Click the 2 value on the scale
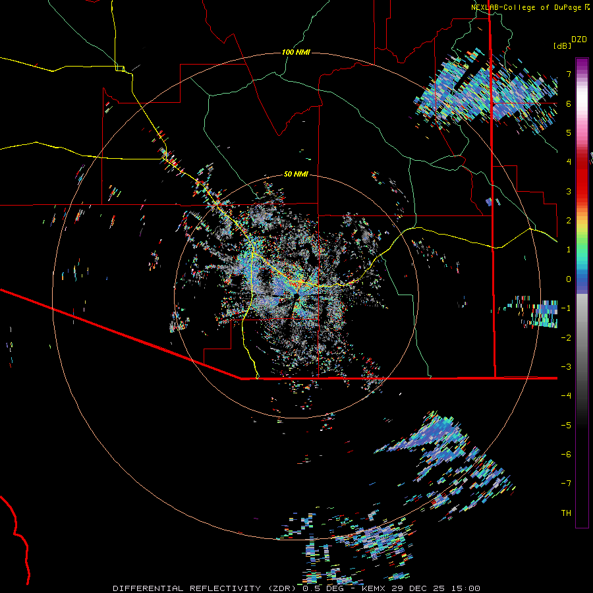The width and height of the screenshot is (593, 593). pyautogui.click(x=569, y=221)
